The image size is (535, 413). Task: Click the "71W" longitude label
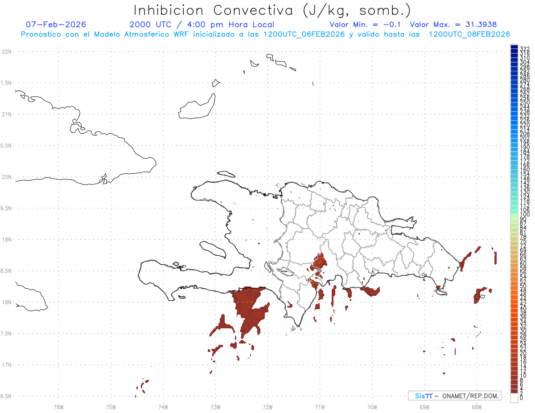tap(320, 407)
